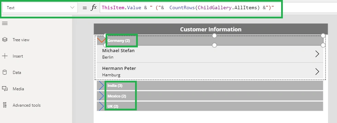This screenshot has width=337, height=123.
Task: Click the Hamburg city text
Action: click(x=111, y=75)
